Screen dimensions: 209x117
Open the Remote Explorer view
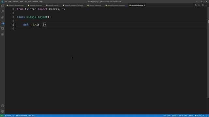(x=3, y=29)
